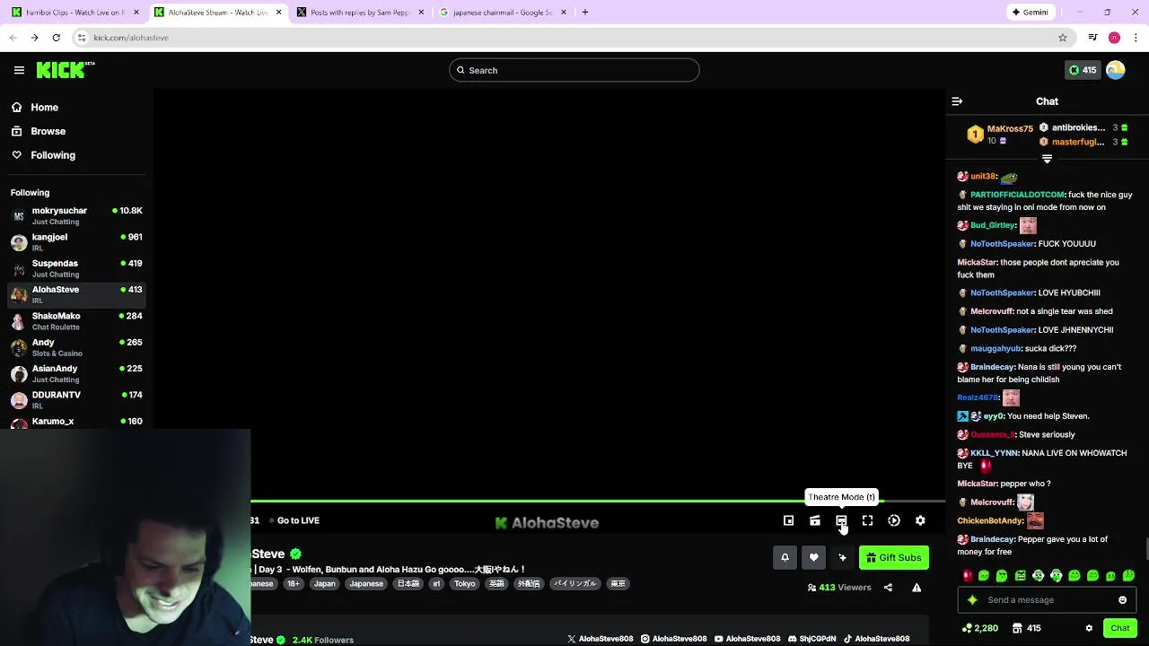1149x646 pixels.
Task: Enter fullscreen on the video player
Action: point(867,520)
